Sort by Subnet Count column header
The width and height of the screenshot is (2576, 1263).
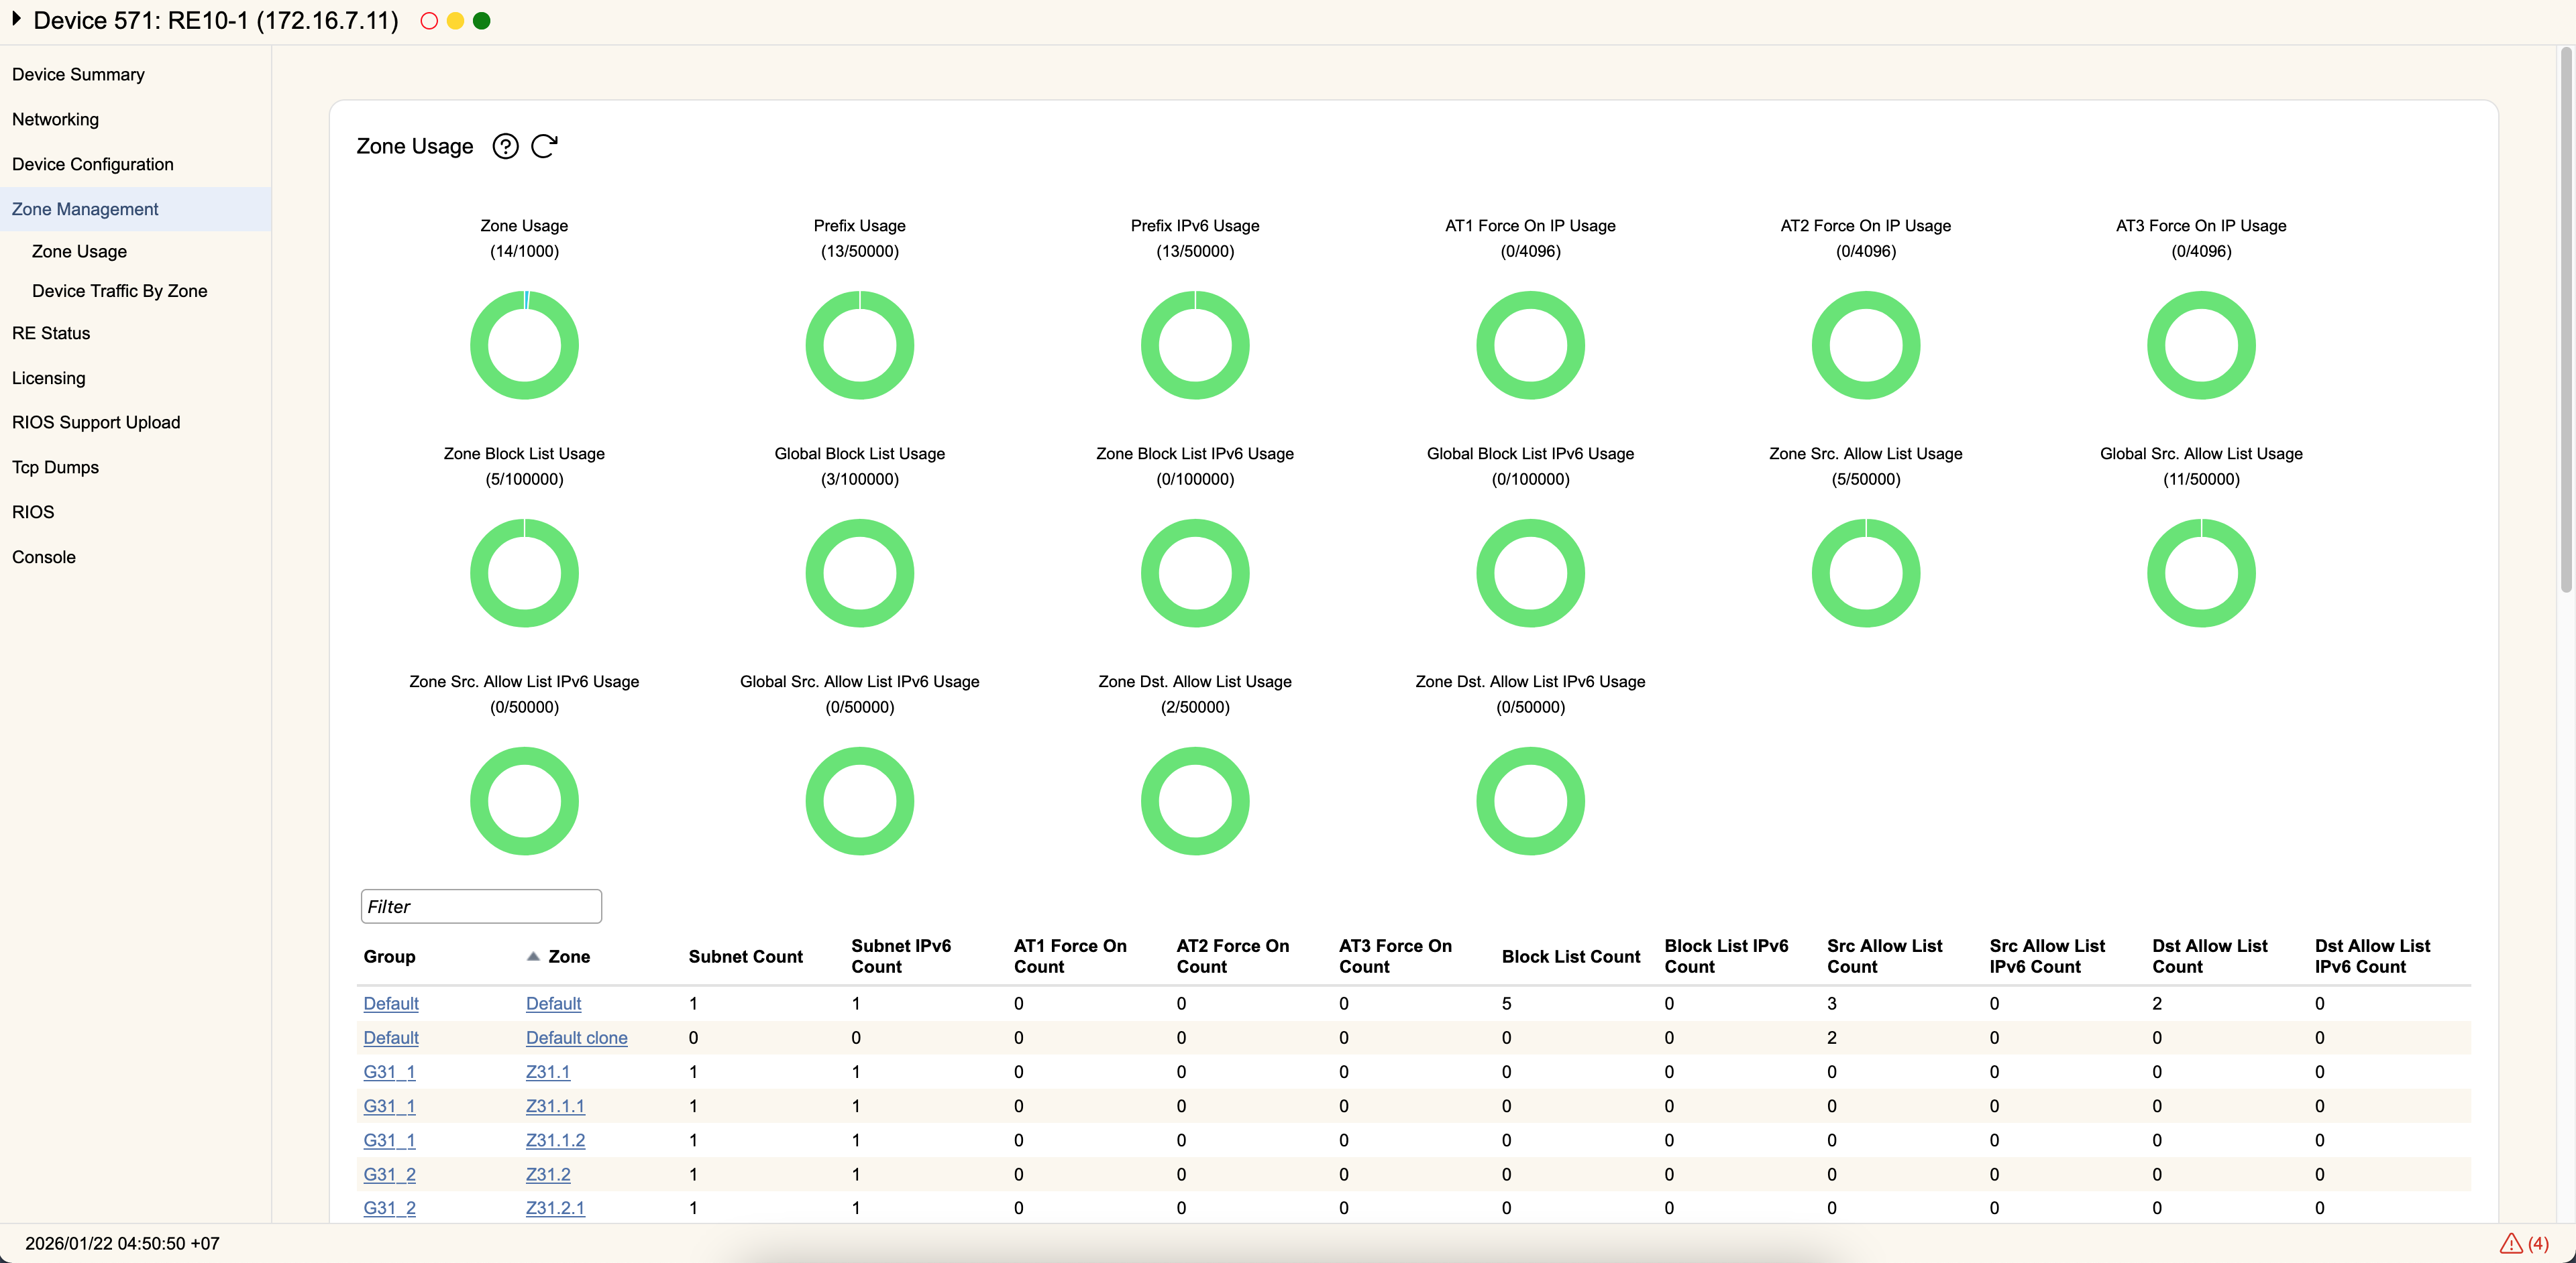click(745, 956)
